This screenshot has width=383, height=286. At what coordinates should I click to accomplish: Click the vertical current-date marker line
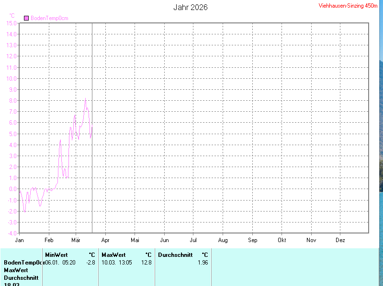coord(92,143)
